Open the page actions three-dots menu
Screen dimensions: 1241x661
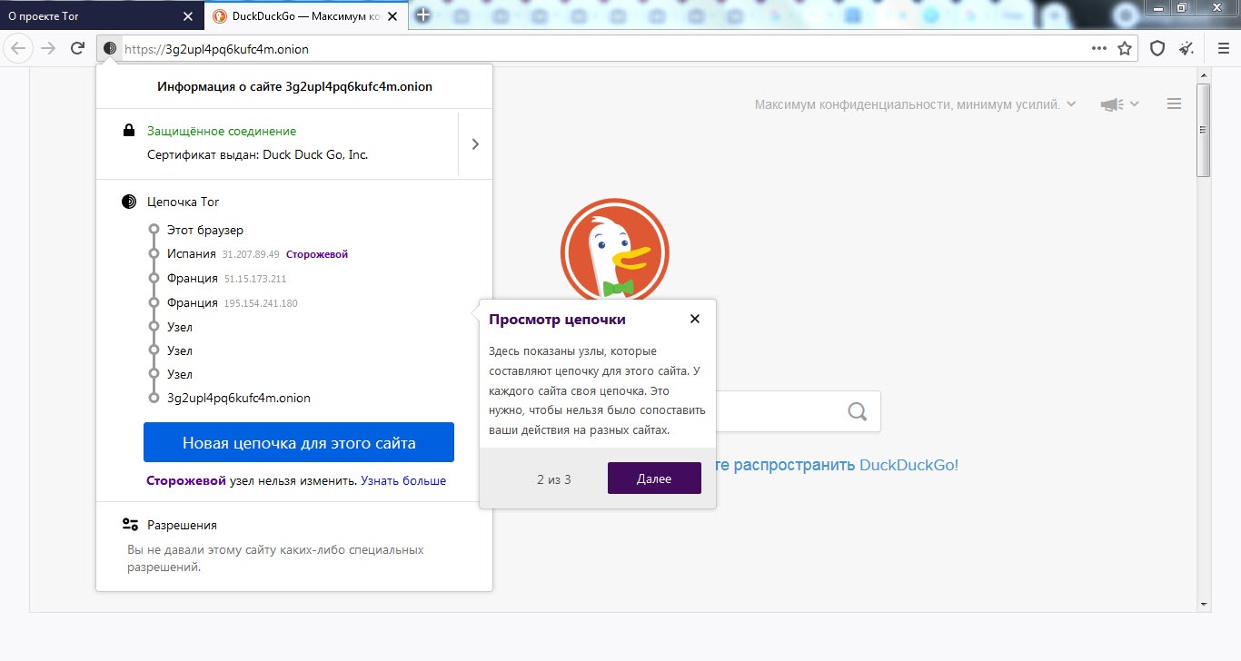[1099, 49]
